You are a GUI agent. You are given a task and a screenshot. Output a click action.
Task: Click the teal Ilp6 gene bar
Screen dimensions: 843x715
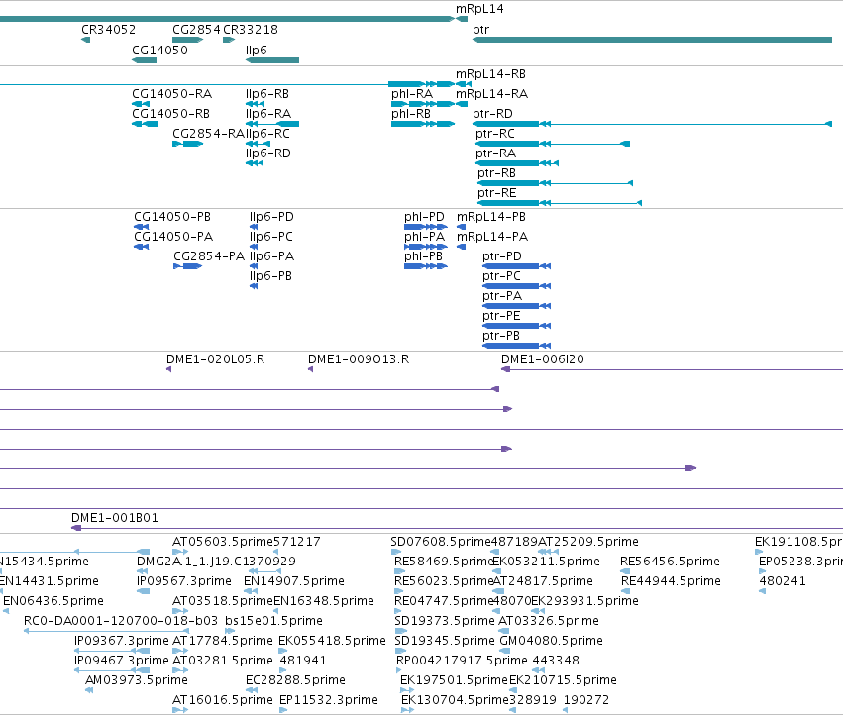click(x=272, y=60)
